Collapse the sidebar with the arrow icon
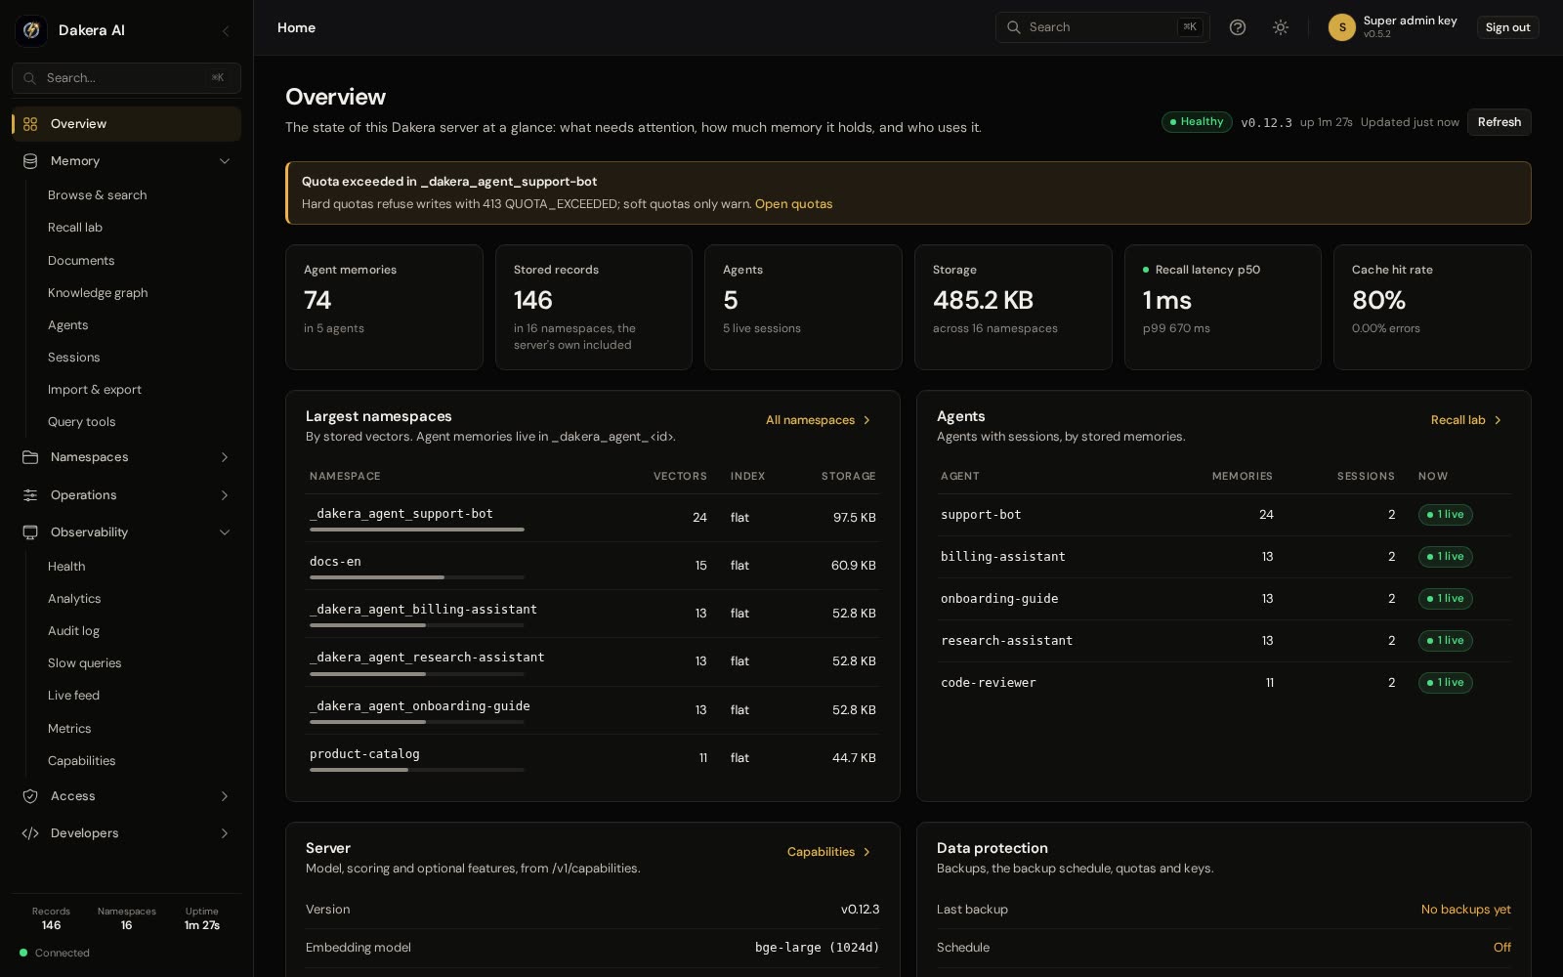The height and width of the screenshot is (977, 1563). [226, 30]
